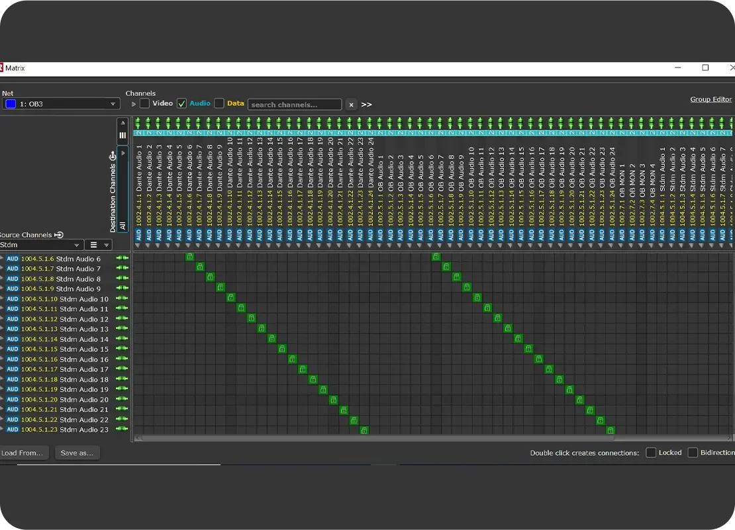Screen dimensions: 735x530
Task: Enable the Video channels checkbox
Action: 144,104
